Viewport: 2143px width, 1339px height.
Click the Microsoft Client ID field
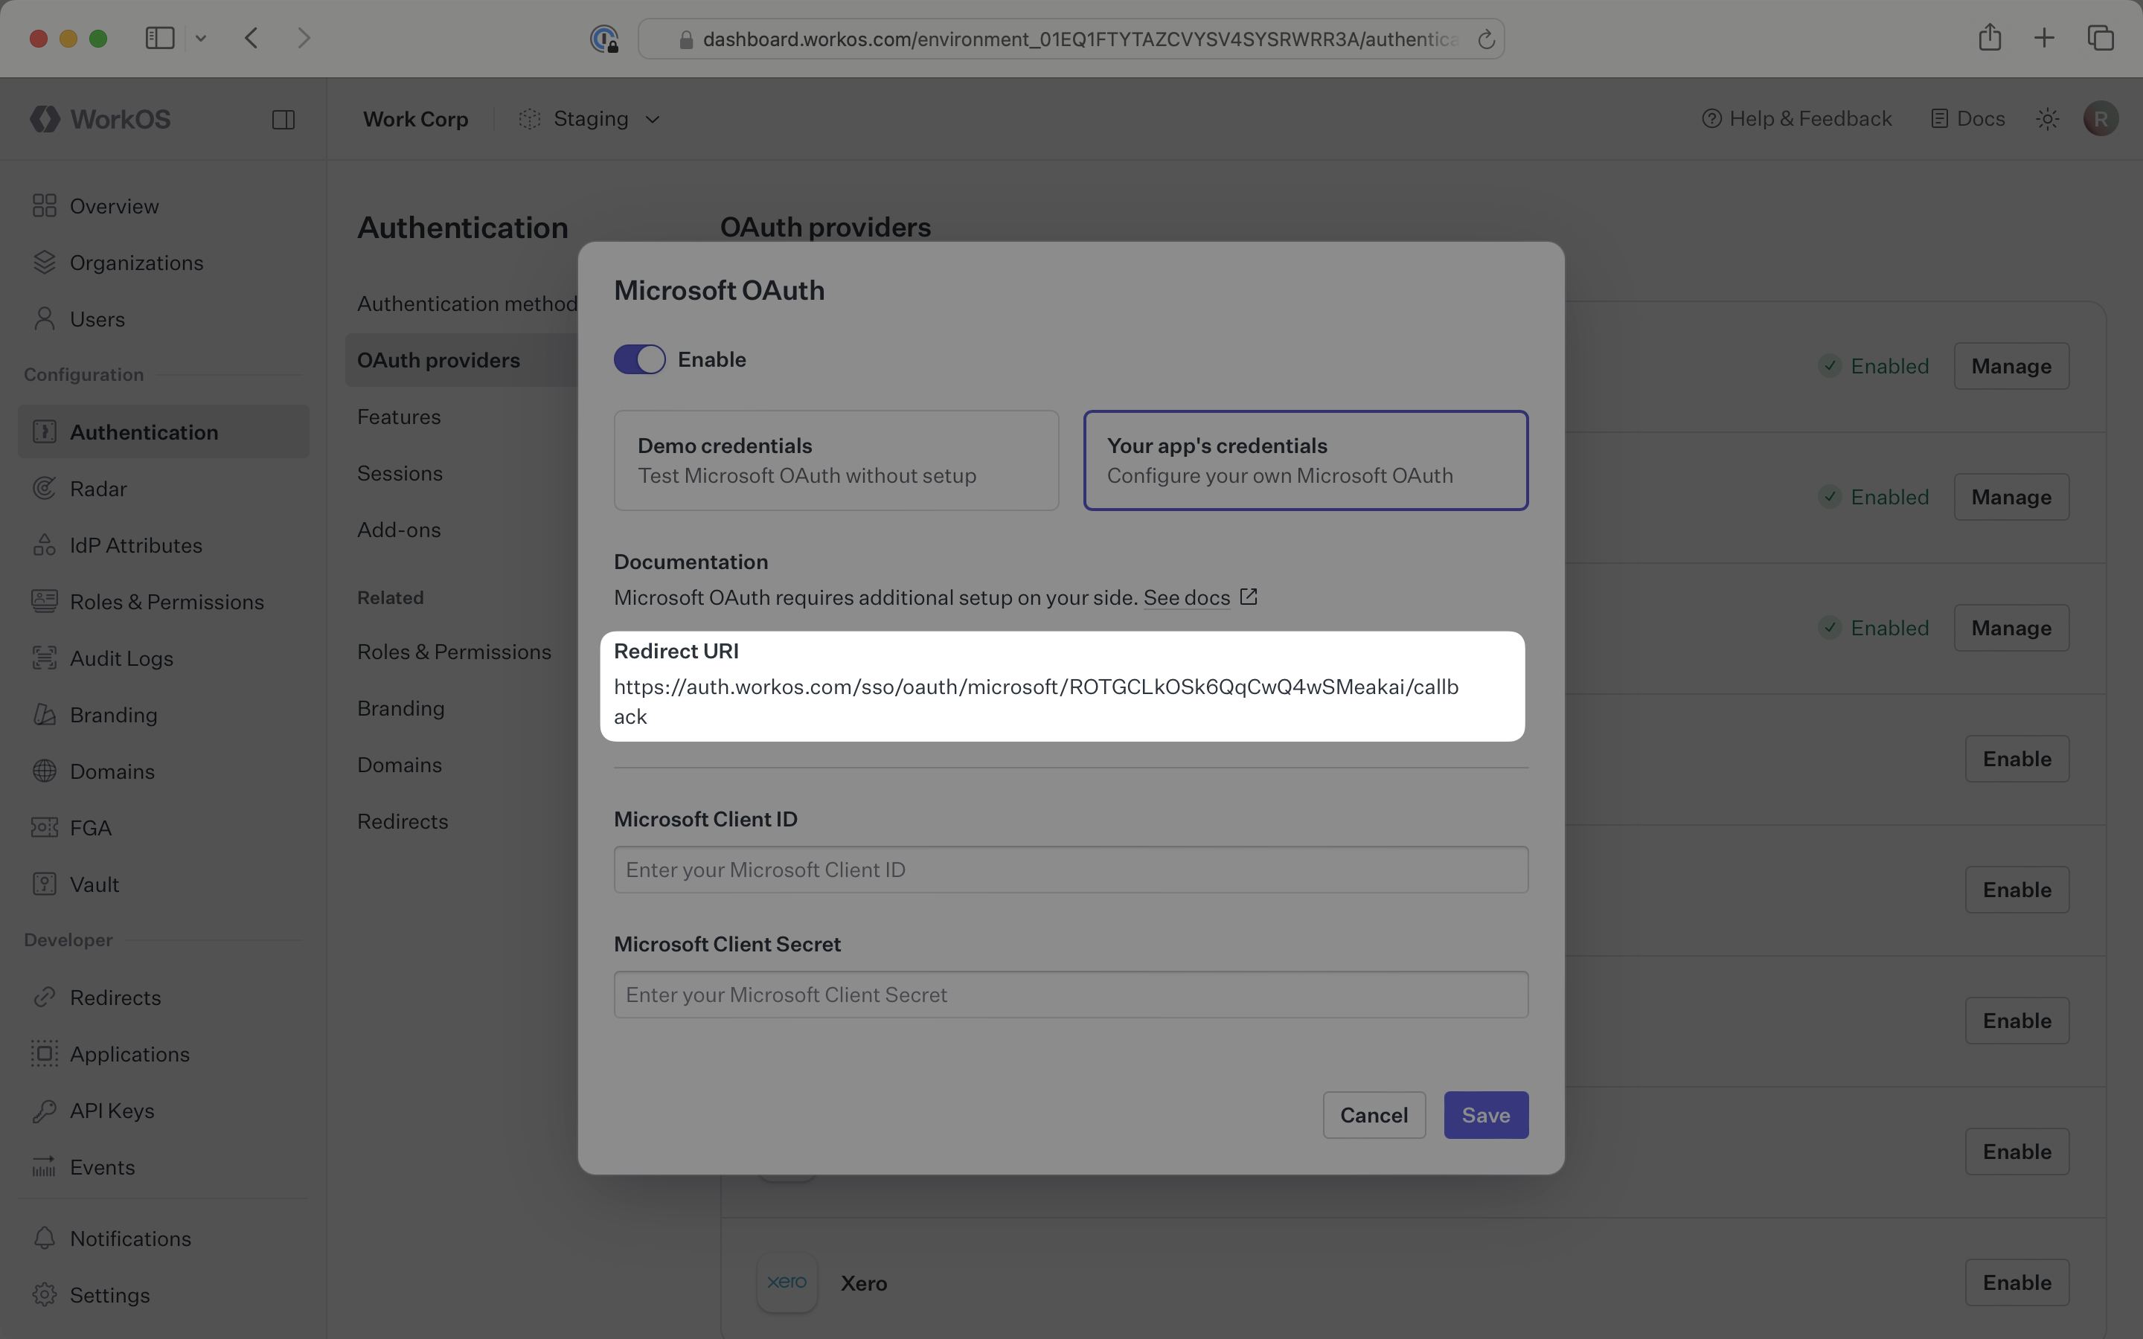tap(1070, 870)
